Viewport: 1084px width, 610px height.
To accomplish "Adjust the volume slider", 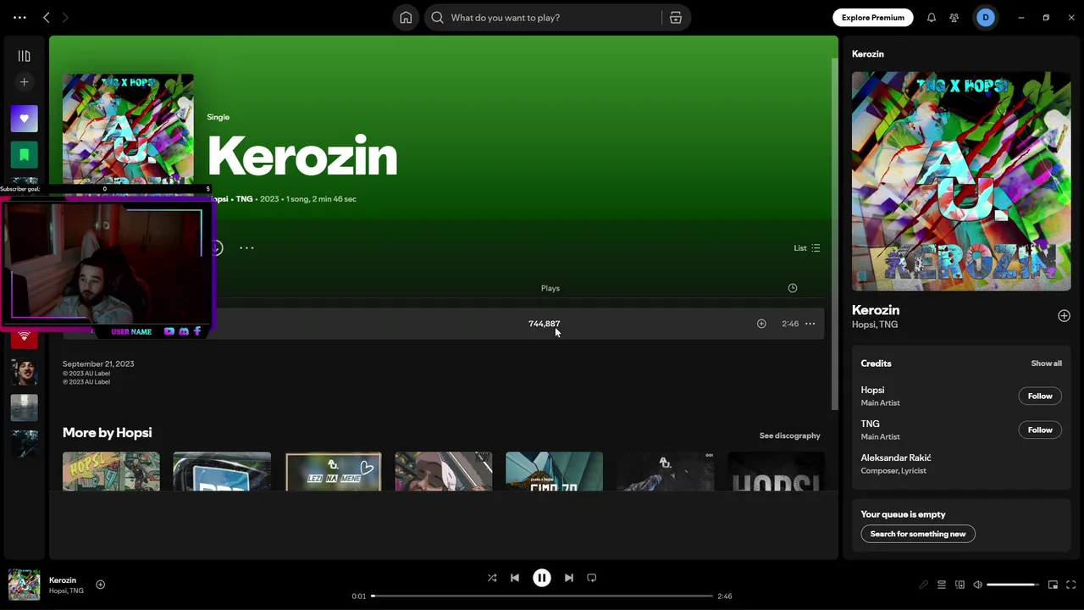I will (x=1014, y=585).
